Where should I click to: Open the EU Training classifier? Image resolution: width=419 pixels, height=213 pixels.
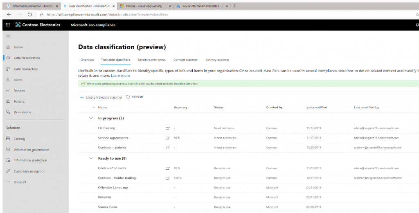tap(106, 128)
